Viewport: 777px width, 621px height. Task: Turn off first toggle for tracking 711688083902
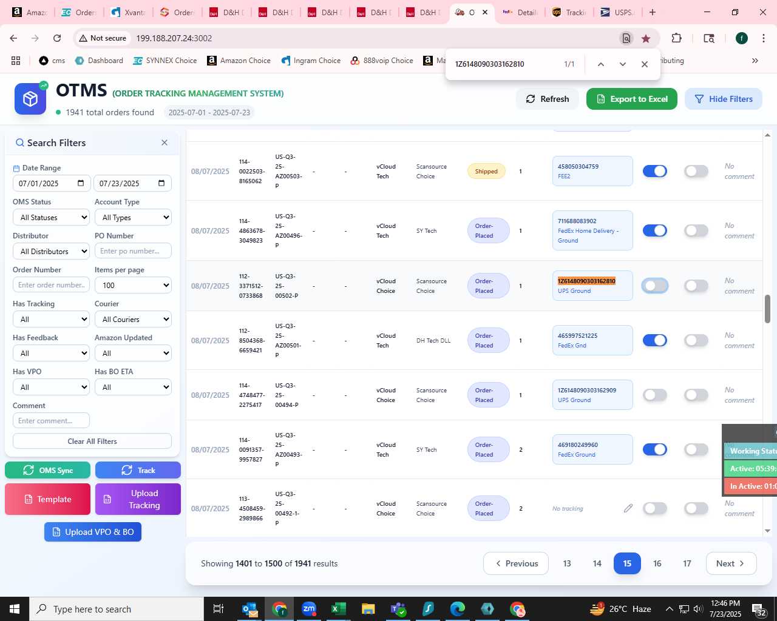655,230
